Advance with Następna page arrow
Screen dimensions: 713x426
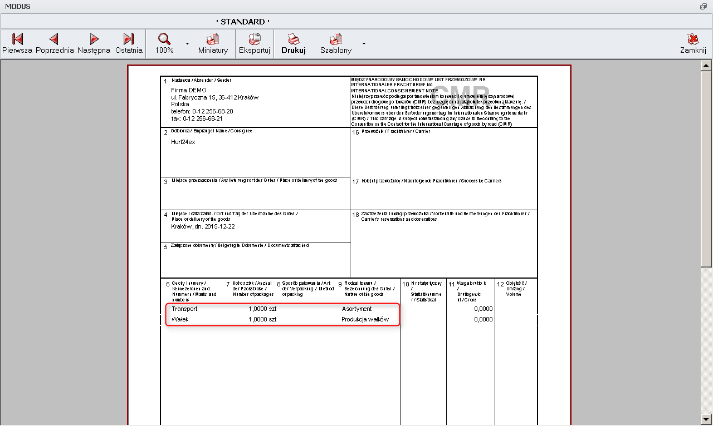point(94,43)
